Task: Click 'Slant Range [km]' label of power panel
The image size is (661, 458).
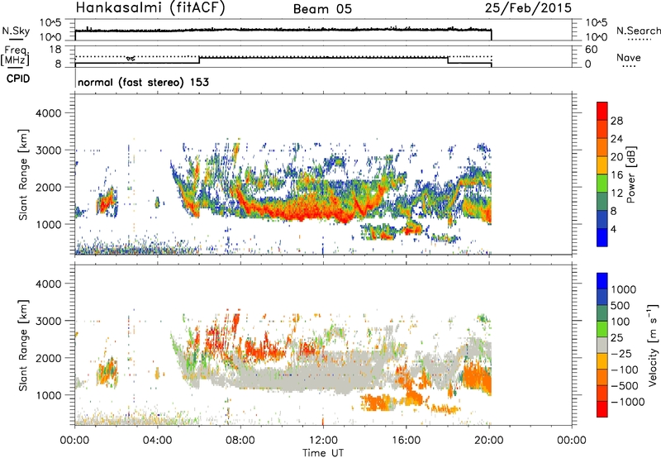Action: [23, 174]
